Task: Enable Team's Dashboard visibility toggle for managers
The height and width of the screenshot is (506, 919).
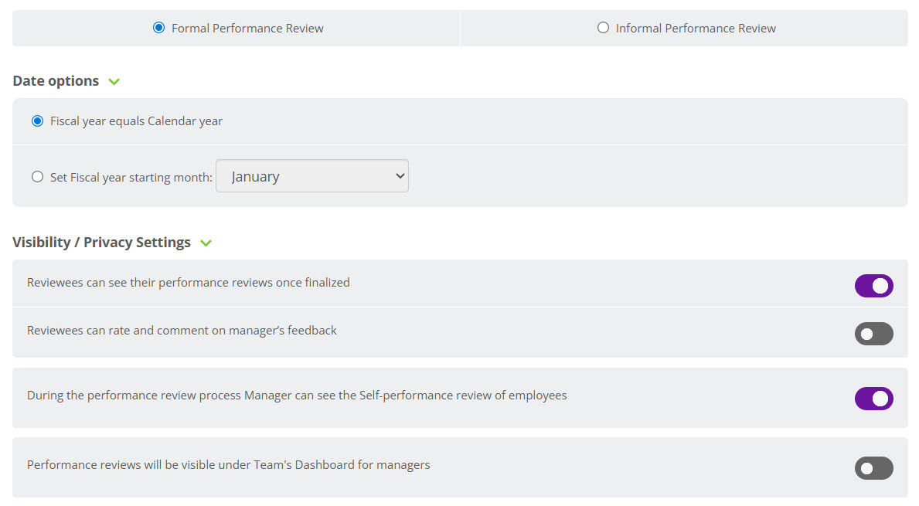Action: [873, 468]
